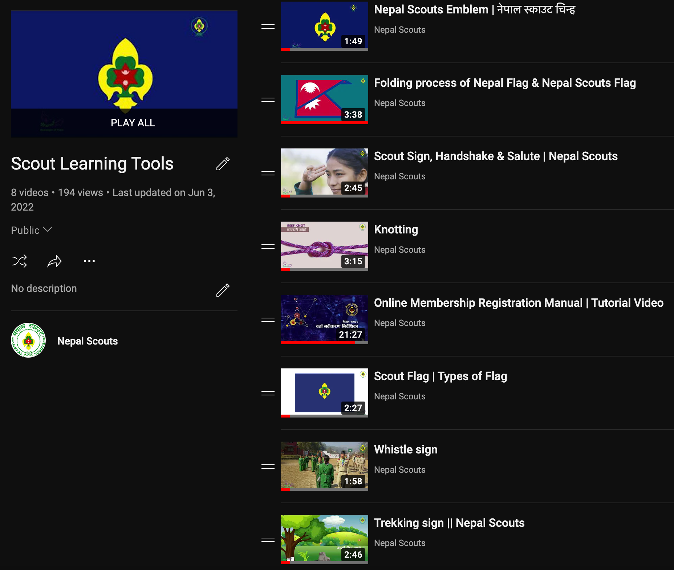The height and width of the screenshot is (570, 674).
Task: Open Online Membership Registration Manual video title
Action: 519,303
